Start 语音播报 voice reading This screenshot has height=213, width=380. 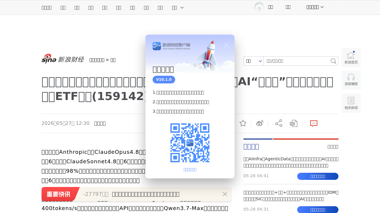(x=351, y=80)
